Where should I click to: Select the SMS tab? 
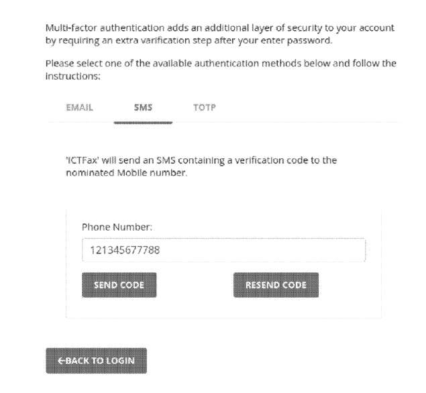coord(143,107)
